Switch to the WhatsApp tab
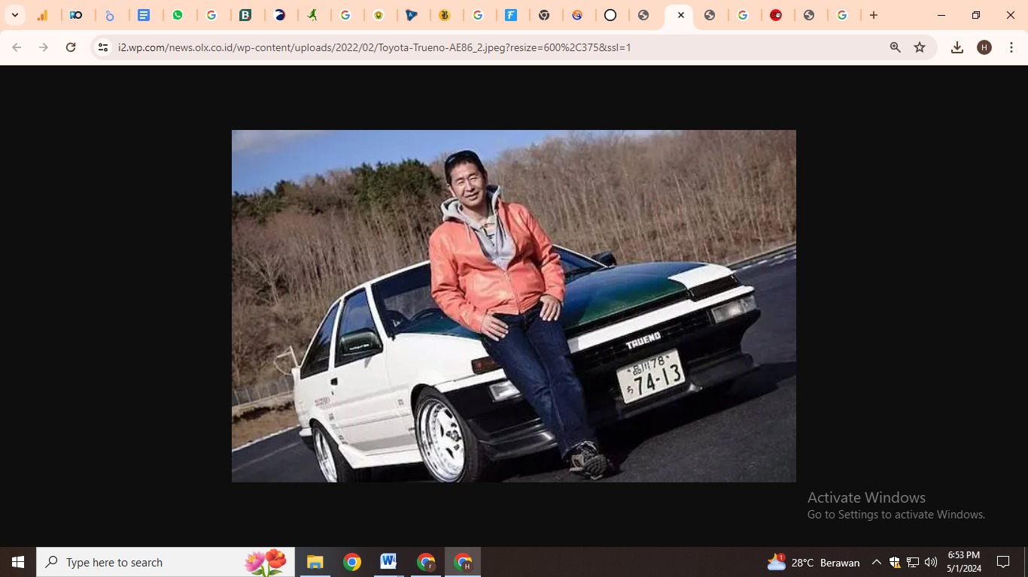The width and height of the screenshot is (1028, 577). pyautogui.click(x=179, y=15)
